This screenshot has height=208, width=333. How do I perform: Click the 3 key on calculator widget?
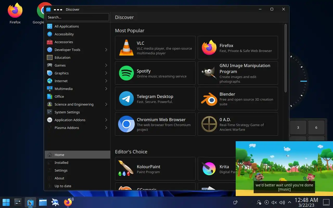(x=298, y=127)
